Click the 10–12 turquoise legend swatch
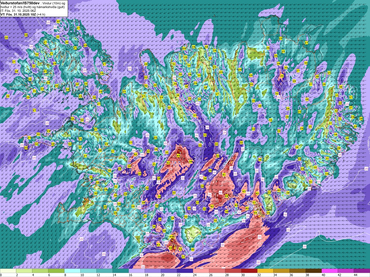Screen dimensions: 370x277 point(88,271)
